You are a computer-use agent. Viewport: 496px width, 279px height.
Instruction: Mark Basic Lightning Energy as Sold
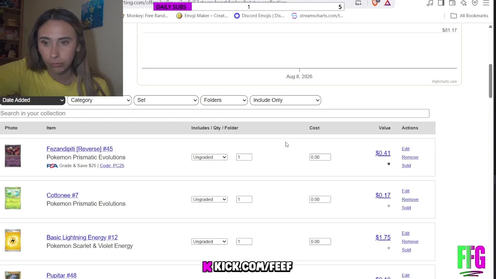click(406, 250)
